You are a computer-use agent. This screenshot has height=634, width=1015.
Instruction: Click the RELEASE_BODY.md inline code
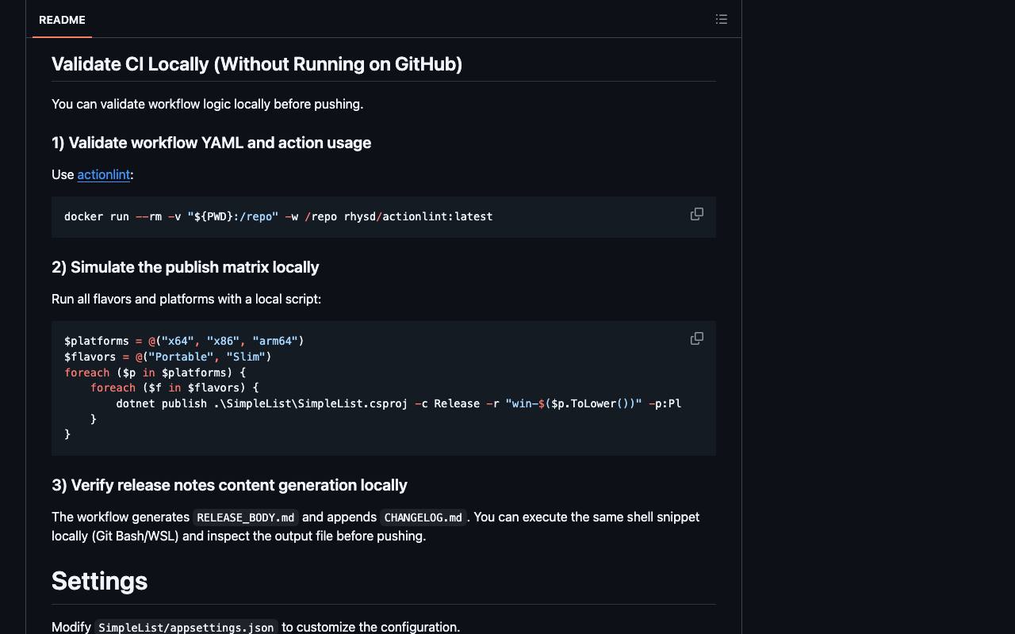(246, 518)
